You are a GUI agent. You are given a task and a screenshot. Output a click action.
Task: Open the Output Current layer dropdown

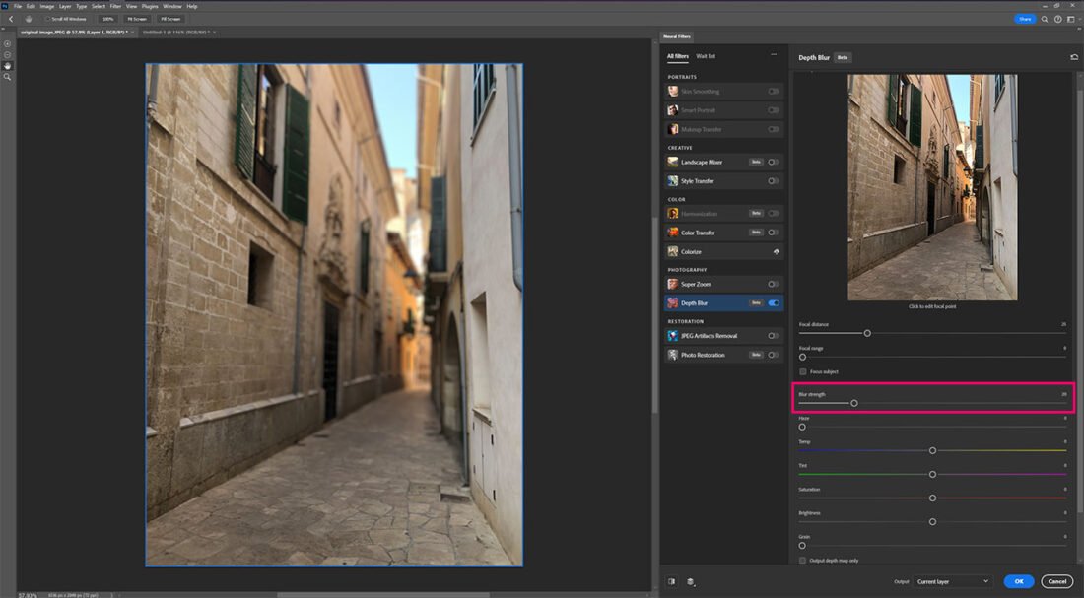(953, 581)
